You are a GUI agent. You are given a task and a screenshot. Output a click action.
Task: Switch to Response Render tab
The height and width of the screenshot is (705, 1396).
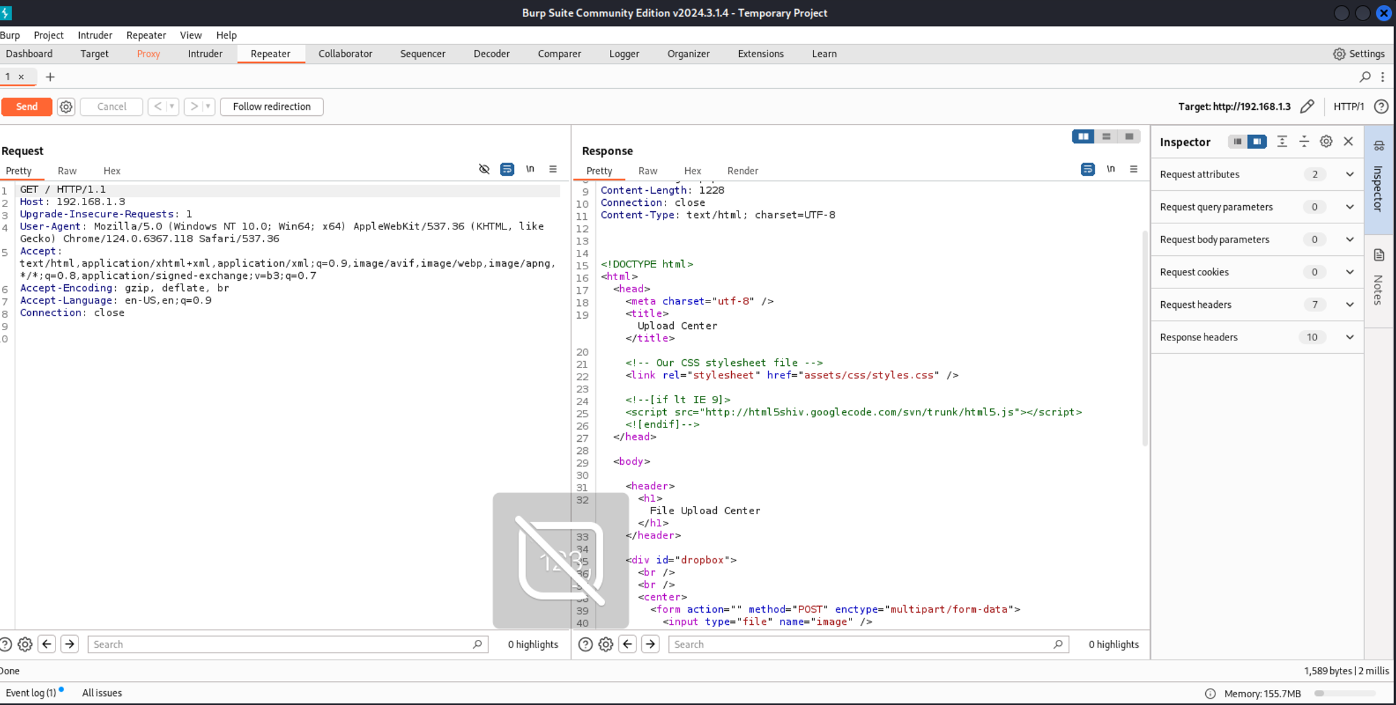coord(742,171)
